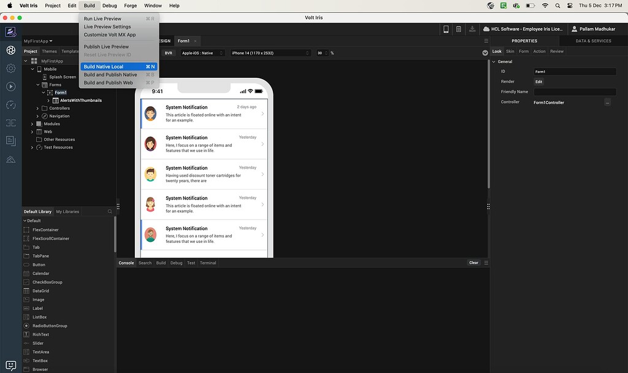
Task: Click the play/run icon in left sidebar
Action: (11, 87)
